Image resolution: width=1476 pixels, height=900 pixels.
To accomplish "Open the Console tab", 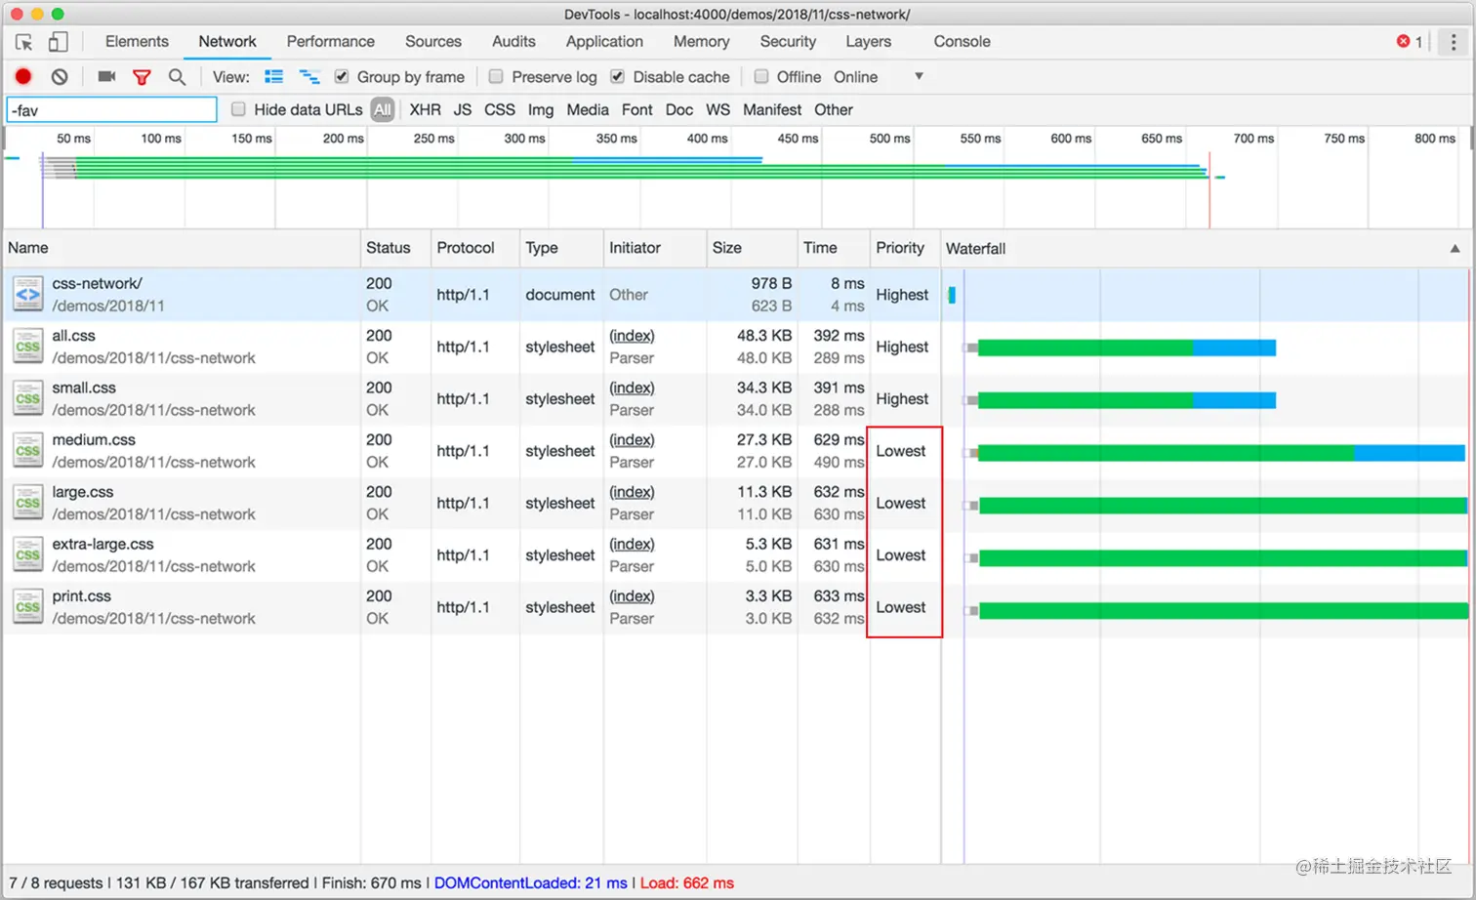I will point(962,41).
